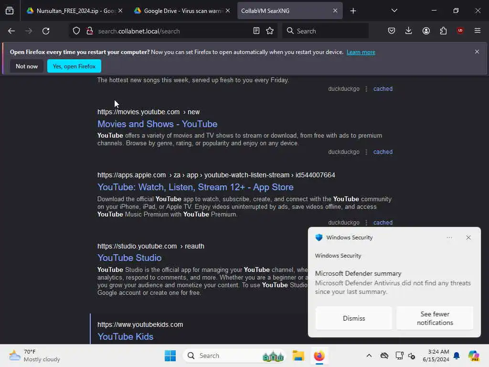Choose Not now in the Firefox prompt

(27, 66)
